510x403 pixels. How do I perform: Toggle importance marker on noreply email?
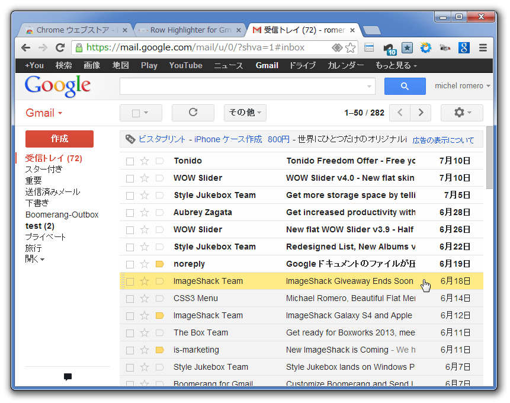(160, 264)
